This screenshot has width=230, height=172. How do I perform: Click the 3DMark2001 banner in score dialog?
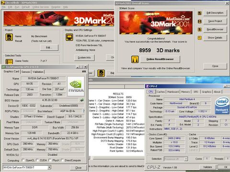(x=156, y=22)
